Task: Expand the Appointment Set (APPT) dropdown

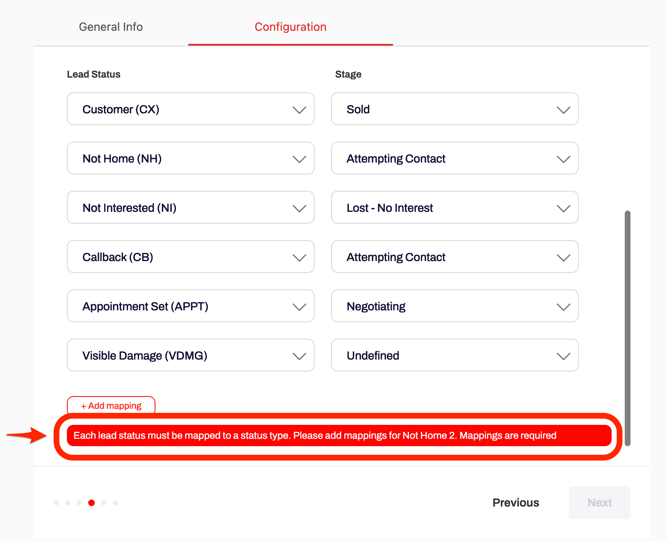Action: coord(191,306)
